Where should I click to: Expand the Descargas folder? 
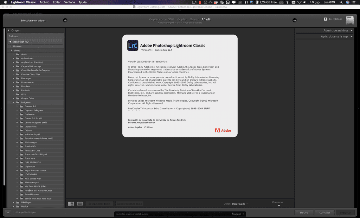coord(14,78)
